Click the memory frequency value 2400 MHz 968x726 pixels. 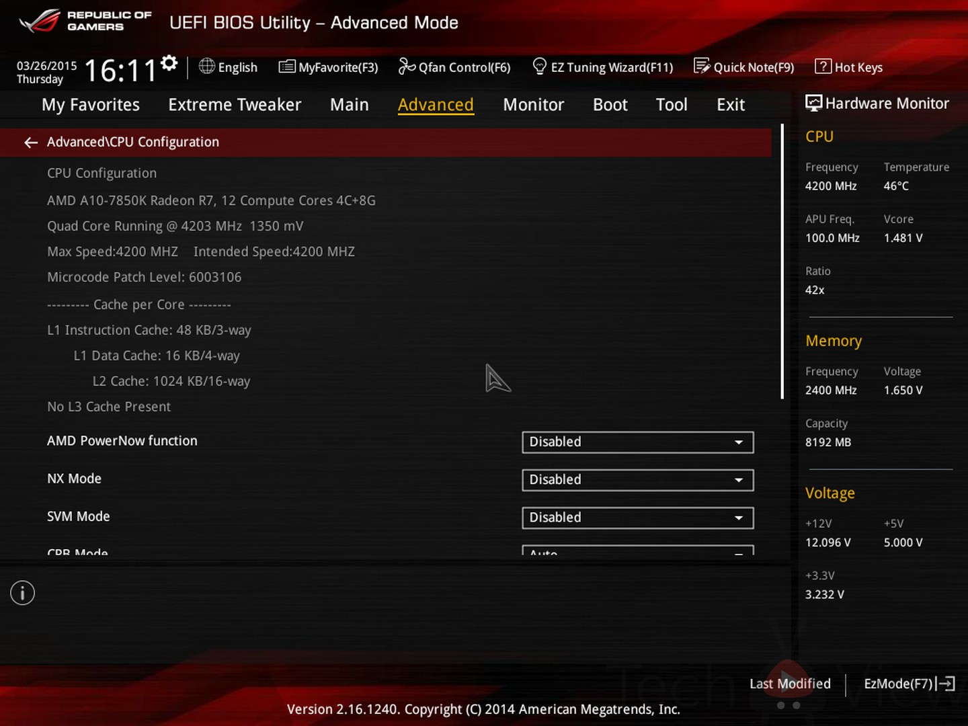tap(831, 390)
